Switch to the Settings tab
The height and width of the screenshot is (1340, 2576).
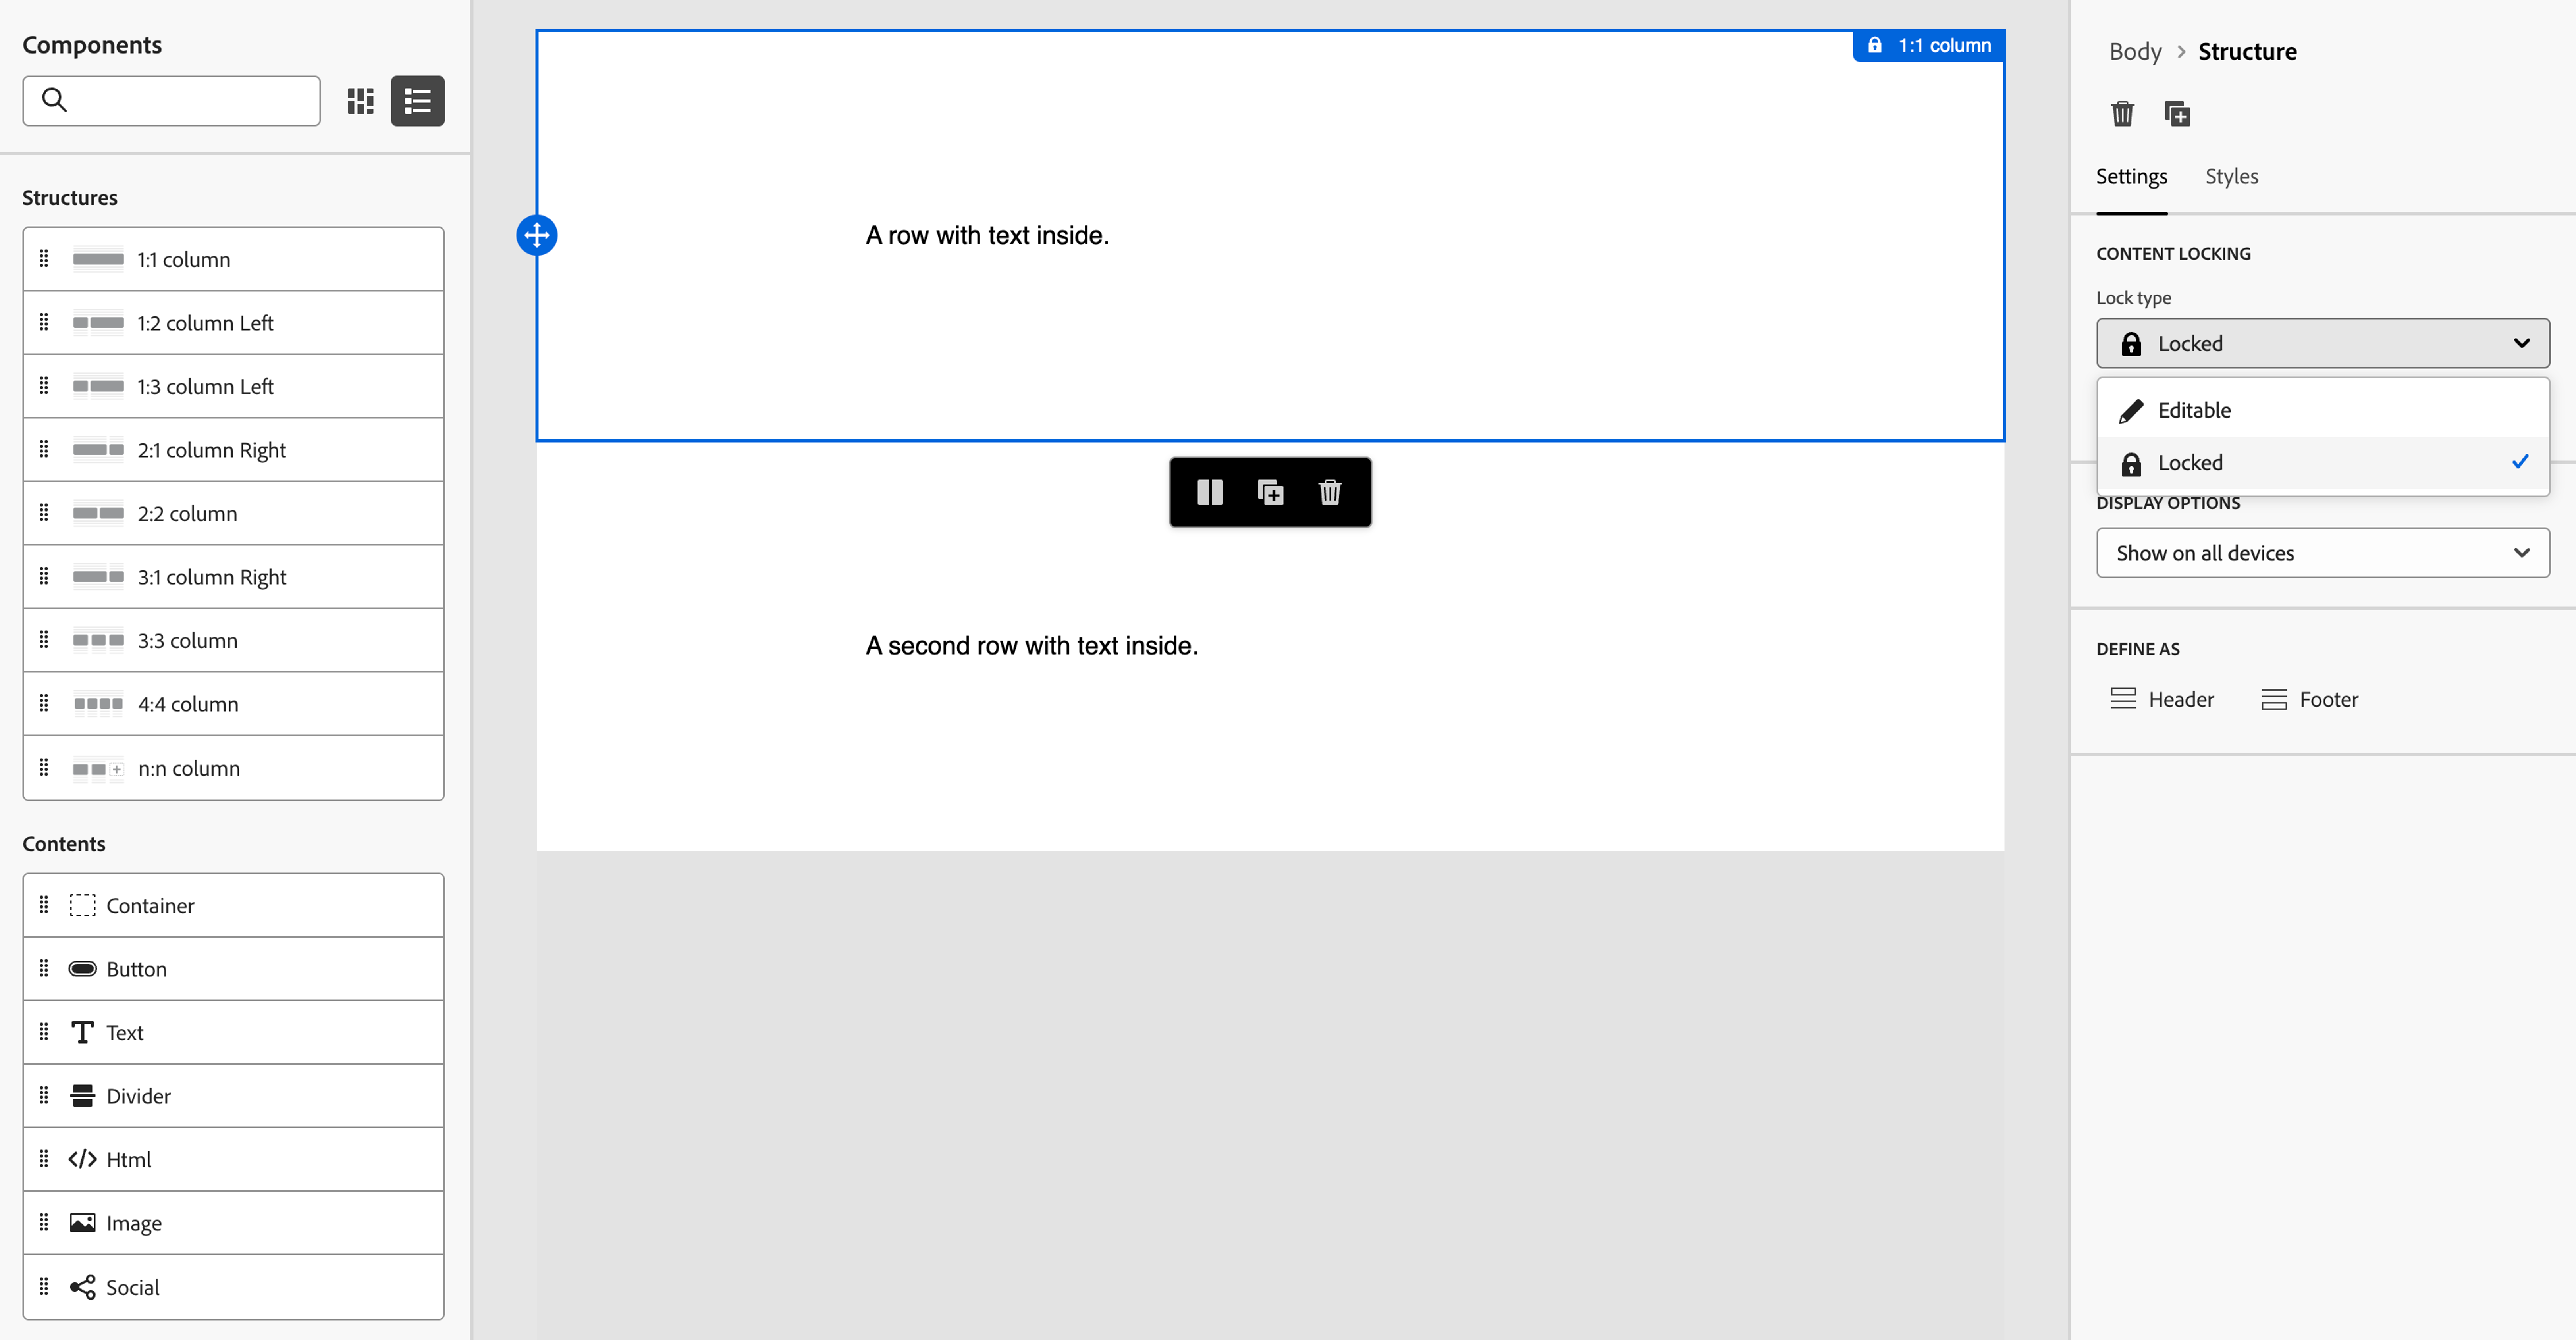[x=2132, y=177]
